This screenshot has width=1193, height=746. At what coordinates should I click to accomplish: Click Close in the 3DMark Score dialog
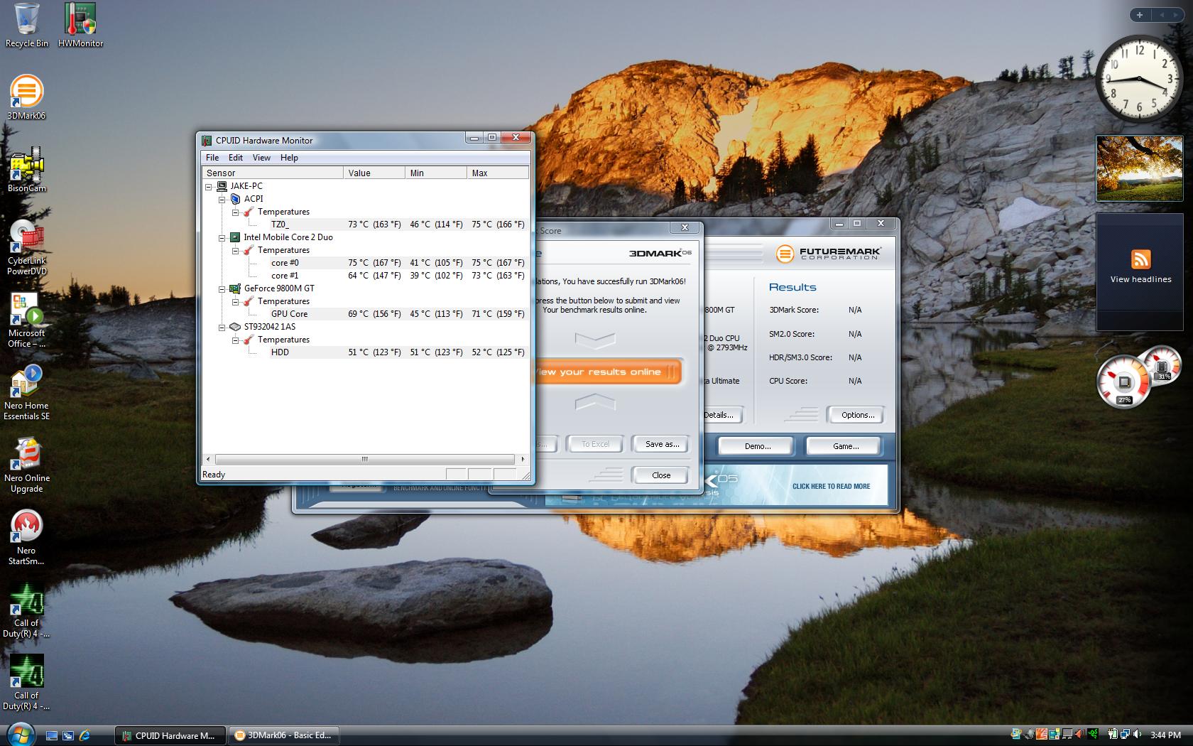point(660,475)
